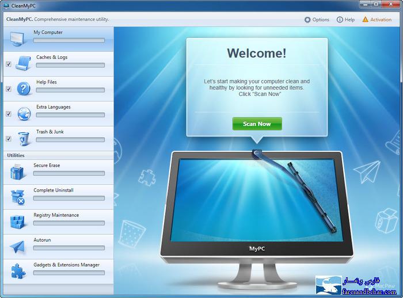Screen dimensions: 403x298
Task: Open the Secure Erase shredder icon
Action: (17, 171)
